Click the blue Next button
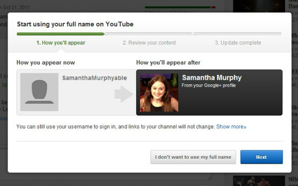 [x=262, y=157]
